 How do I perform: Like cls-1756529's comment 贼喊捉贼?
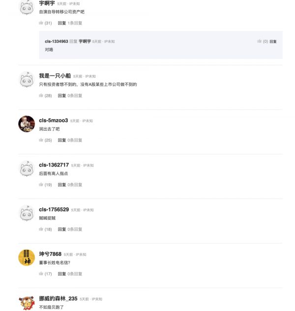[x=41, y=229]
